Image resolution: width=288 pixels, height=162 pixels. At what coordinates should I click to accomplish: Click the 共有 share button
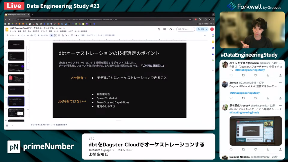pyautogui.click(x=201, y=29)
